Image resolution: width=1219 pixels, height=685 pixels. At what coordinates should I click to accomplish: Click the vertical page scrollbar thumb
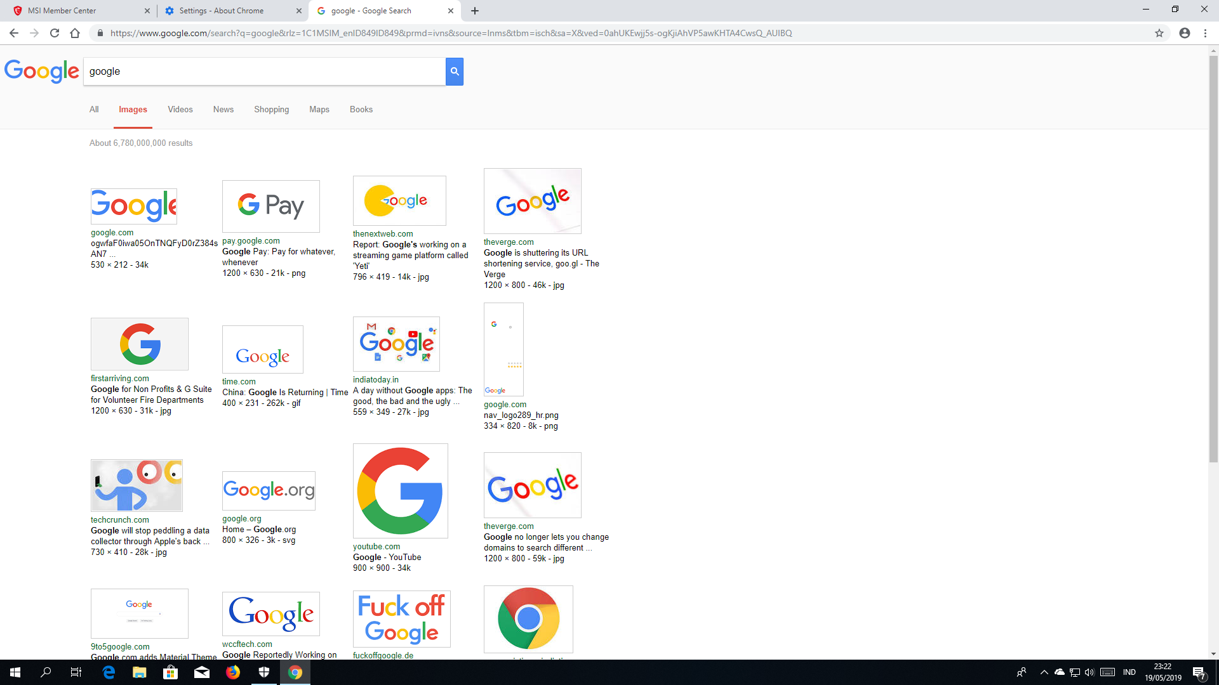click(x=1213, y=258)
